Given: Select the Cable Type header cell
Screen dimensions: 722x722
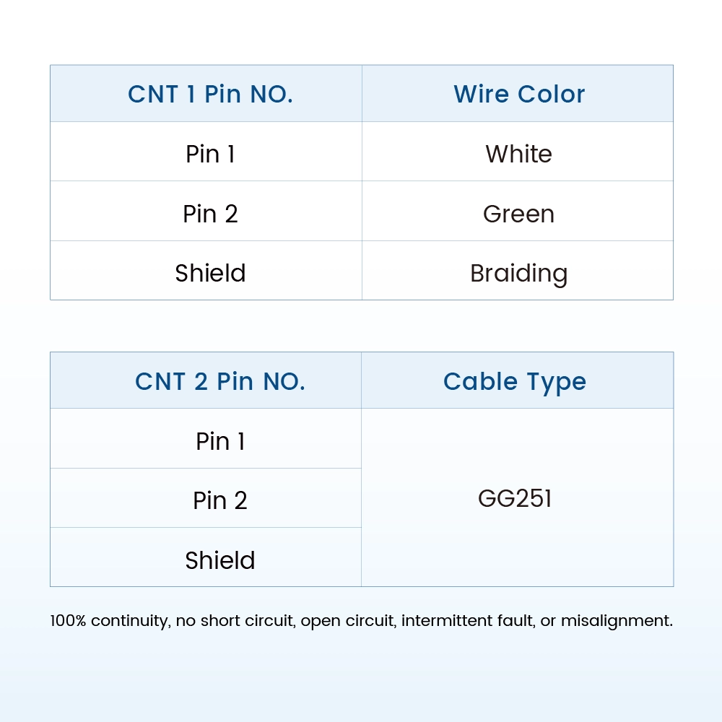Looking at the screenshot, I should 518,380.
